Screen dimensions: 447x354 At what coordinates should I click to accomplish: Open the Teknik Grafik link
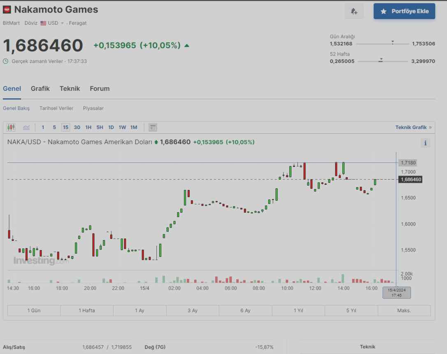coord(413,128)
